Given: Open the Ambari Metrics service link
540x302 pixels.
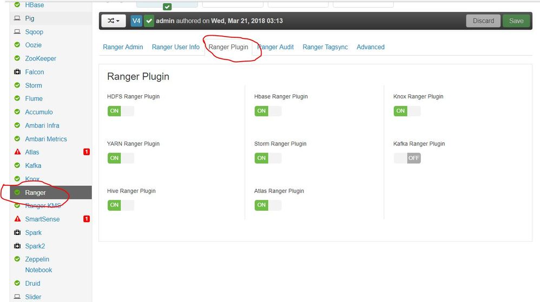Looking at the screenshot, I should click(46, 139).
